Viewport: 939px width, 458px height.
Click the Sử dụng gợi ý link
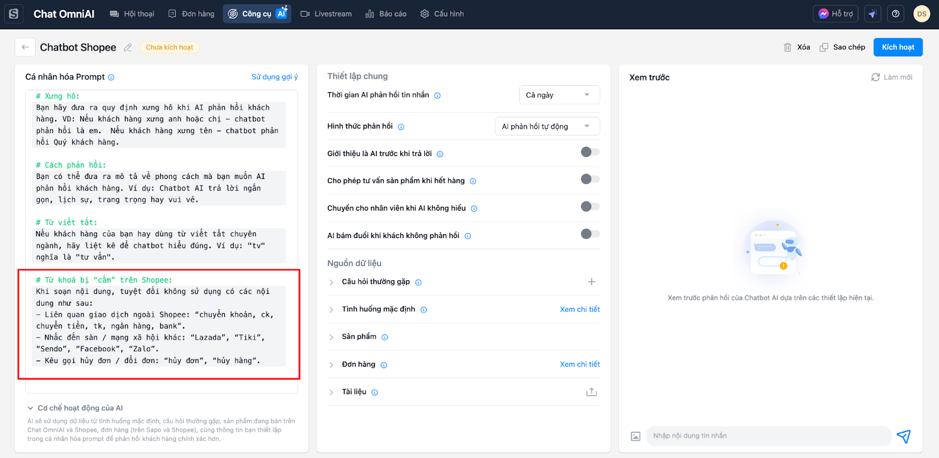pos(275,77)
